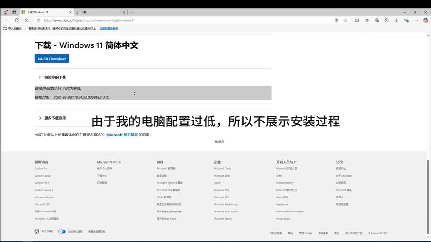
Task: Open the 下载中心 link under Microsoft Store
Action: pos(102,176)
